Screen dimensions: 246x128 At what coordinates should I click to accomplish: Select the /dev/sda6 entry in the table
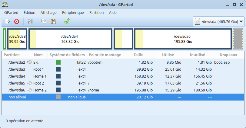click(123, 90)
